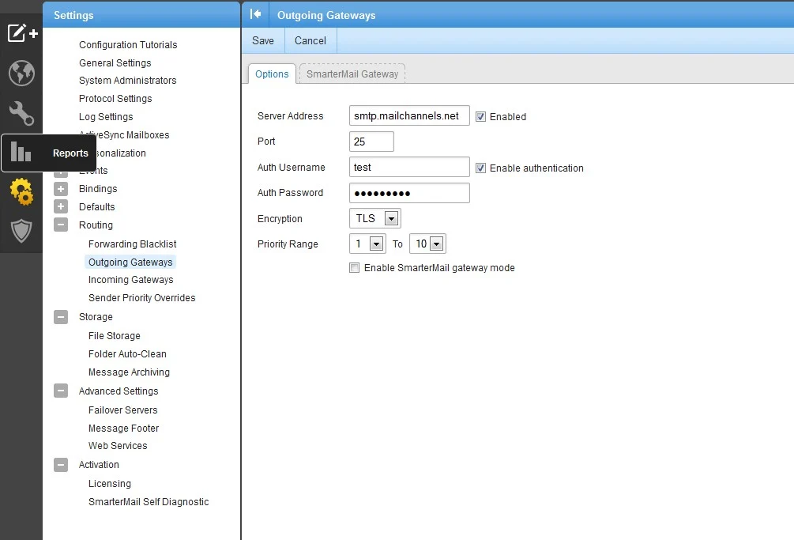Select Failover Servers
The image size is (794, 540).
[122, 410]
